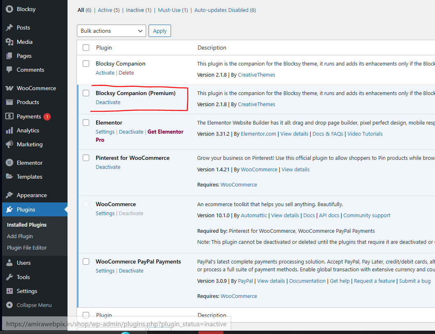Viewport: 435px width, 334px height.
Task: Open the Add Plugin submenu item
Action: pyautogui.click(x=20, y=236)
